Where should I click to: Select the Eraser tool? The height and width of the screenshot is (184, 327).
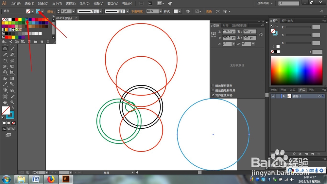click(x=12, y=55)
